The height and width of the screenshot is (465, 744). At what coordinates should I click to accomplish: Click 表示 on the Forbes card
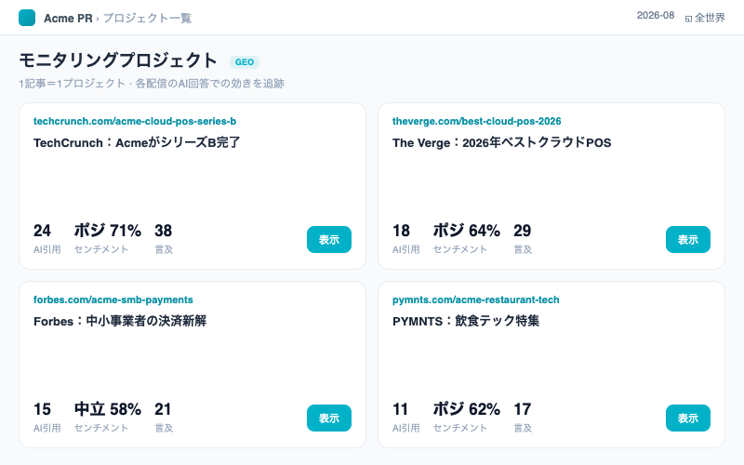pyautogui.click(x=329, y=418)
